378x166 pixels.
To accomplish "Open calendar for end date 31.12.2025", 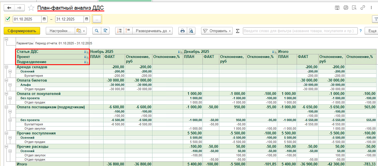I will pos(86,19).
